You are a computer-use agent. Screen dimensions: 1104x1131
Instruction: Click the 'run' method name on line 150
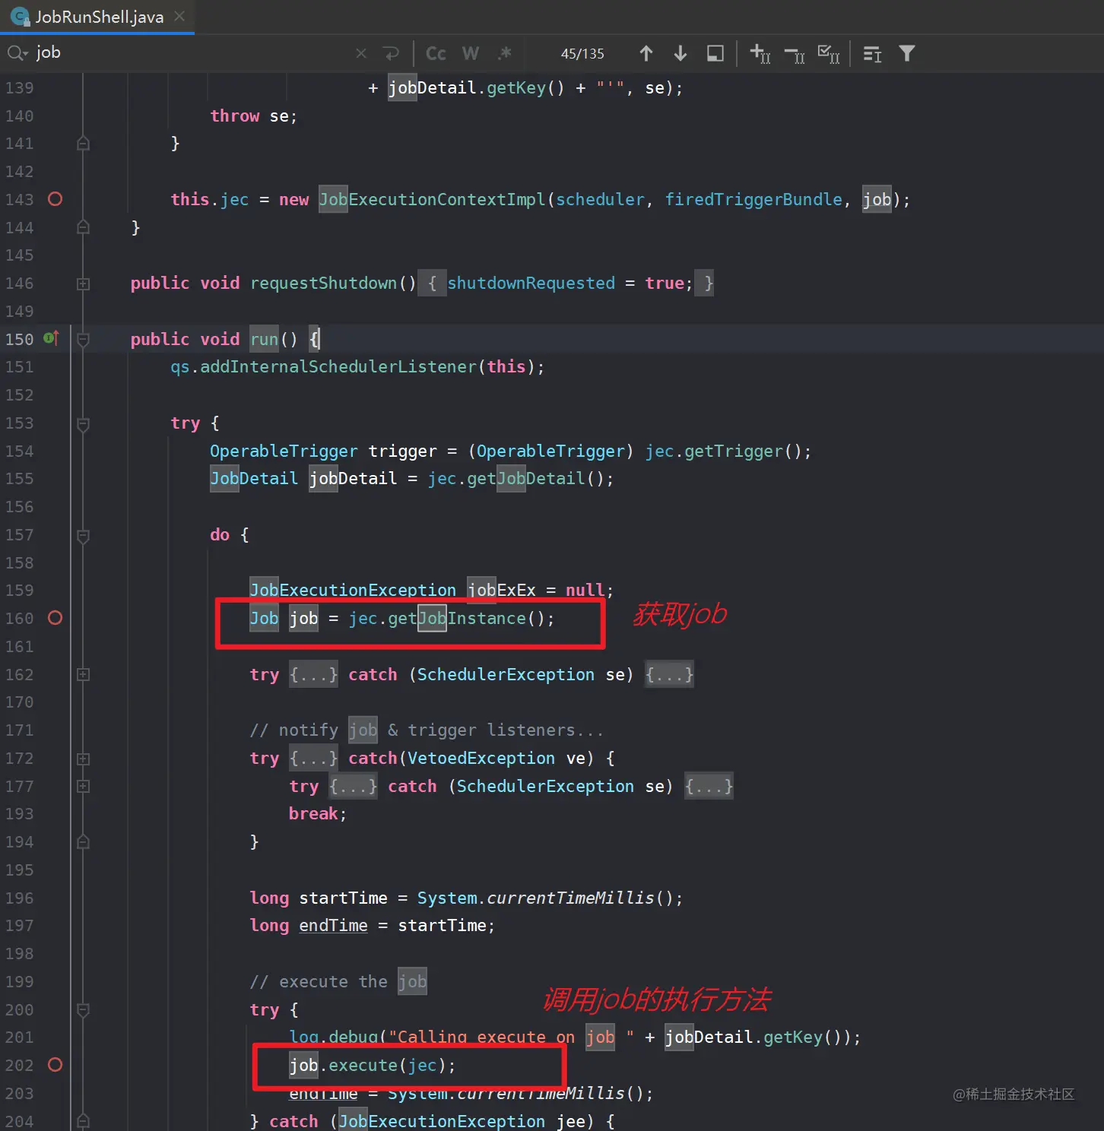coord(265,339)
